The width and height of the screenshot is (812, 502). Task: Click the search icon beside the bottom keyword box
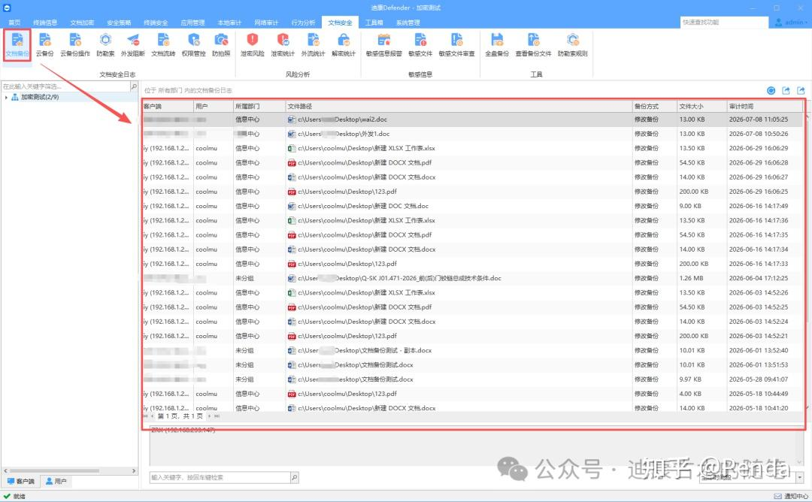[294, 477]
